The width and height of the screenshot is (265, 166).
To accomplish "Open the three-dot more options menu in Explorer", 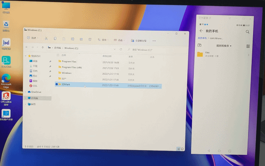I will (x=154, y=41).
